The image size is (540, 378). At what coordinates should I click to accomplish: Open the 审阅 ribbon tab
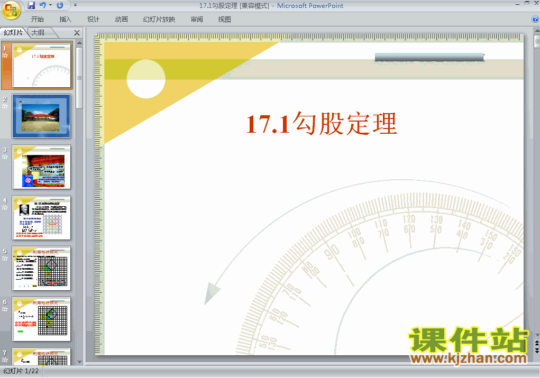click(197, 19)
